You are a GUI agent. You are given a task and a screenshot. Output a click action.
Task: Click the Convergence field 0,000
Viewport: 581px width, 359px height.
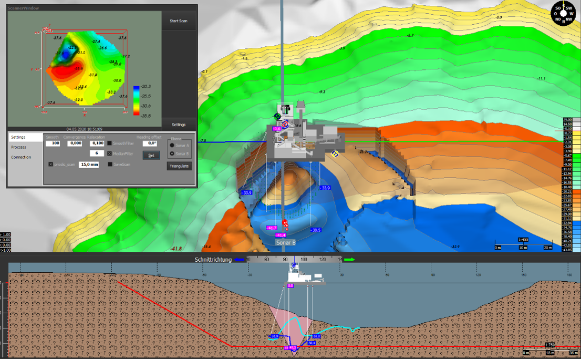(75, 143)
